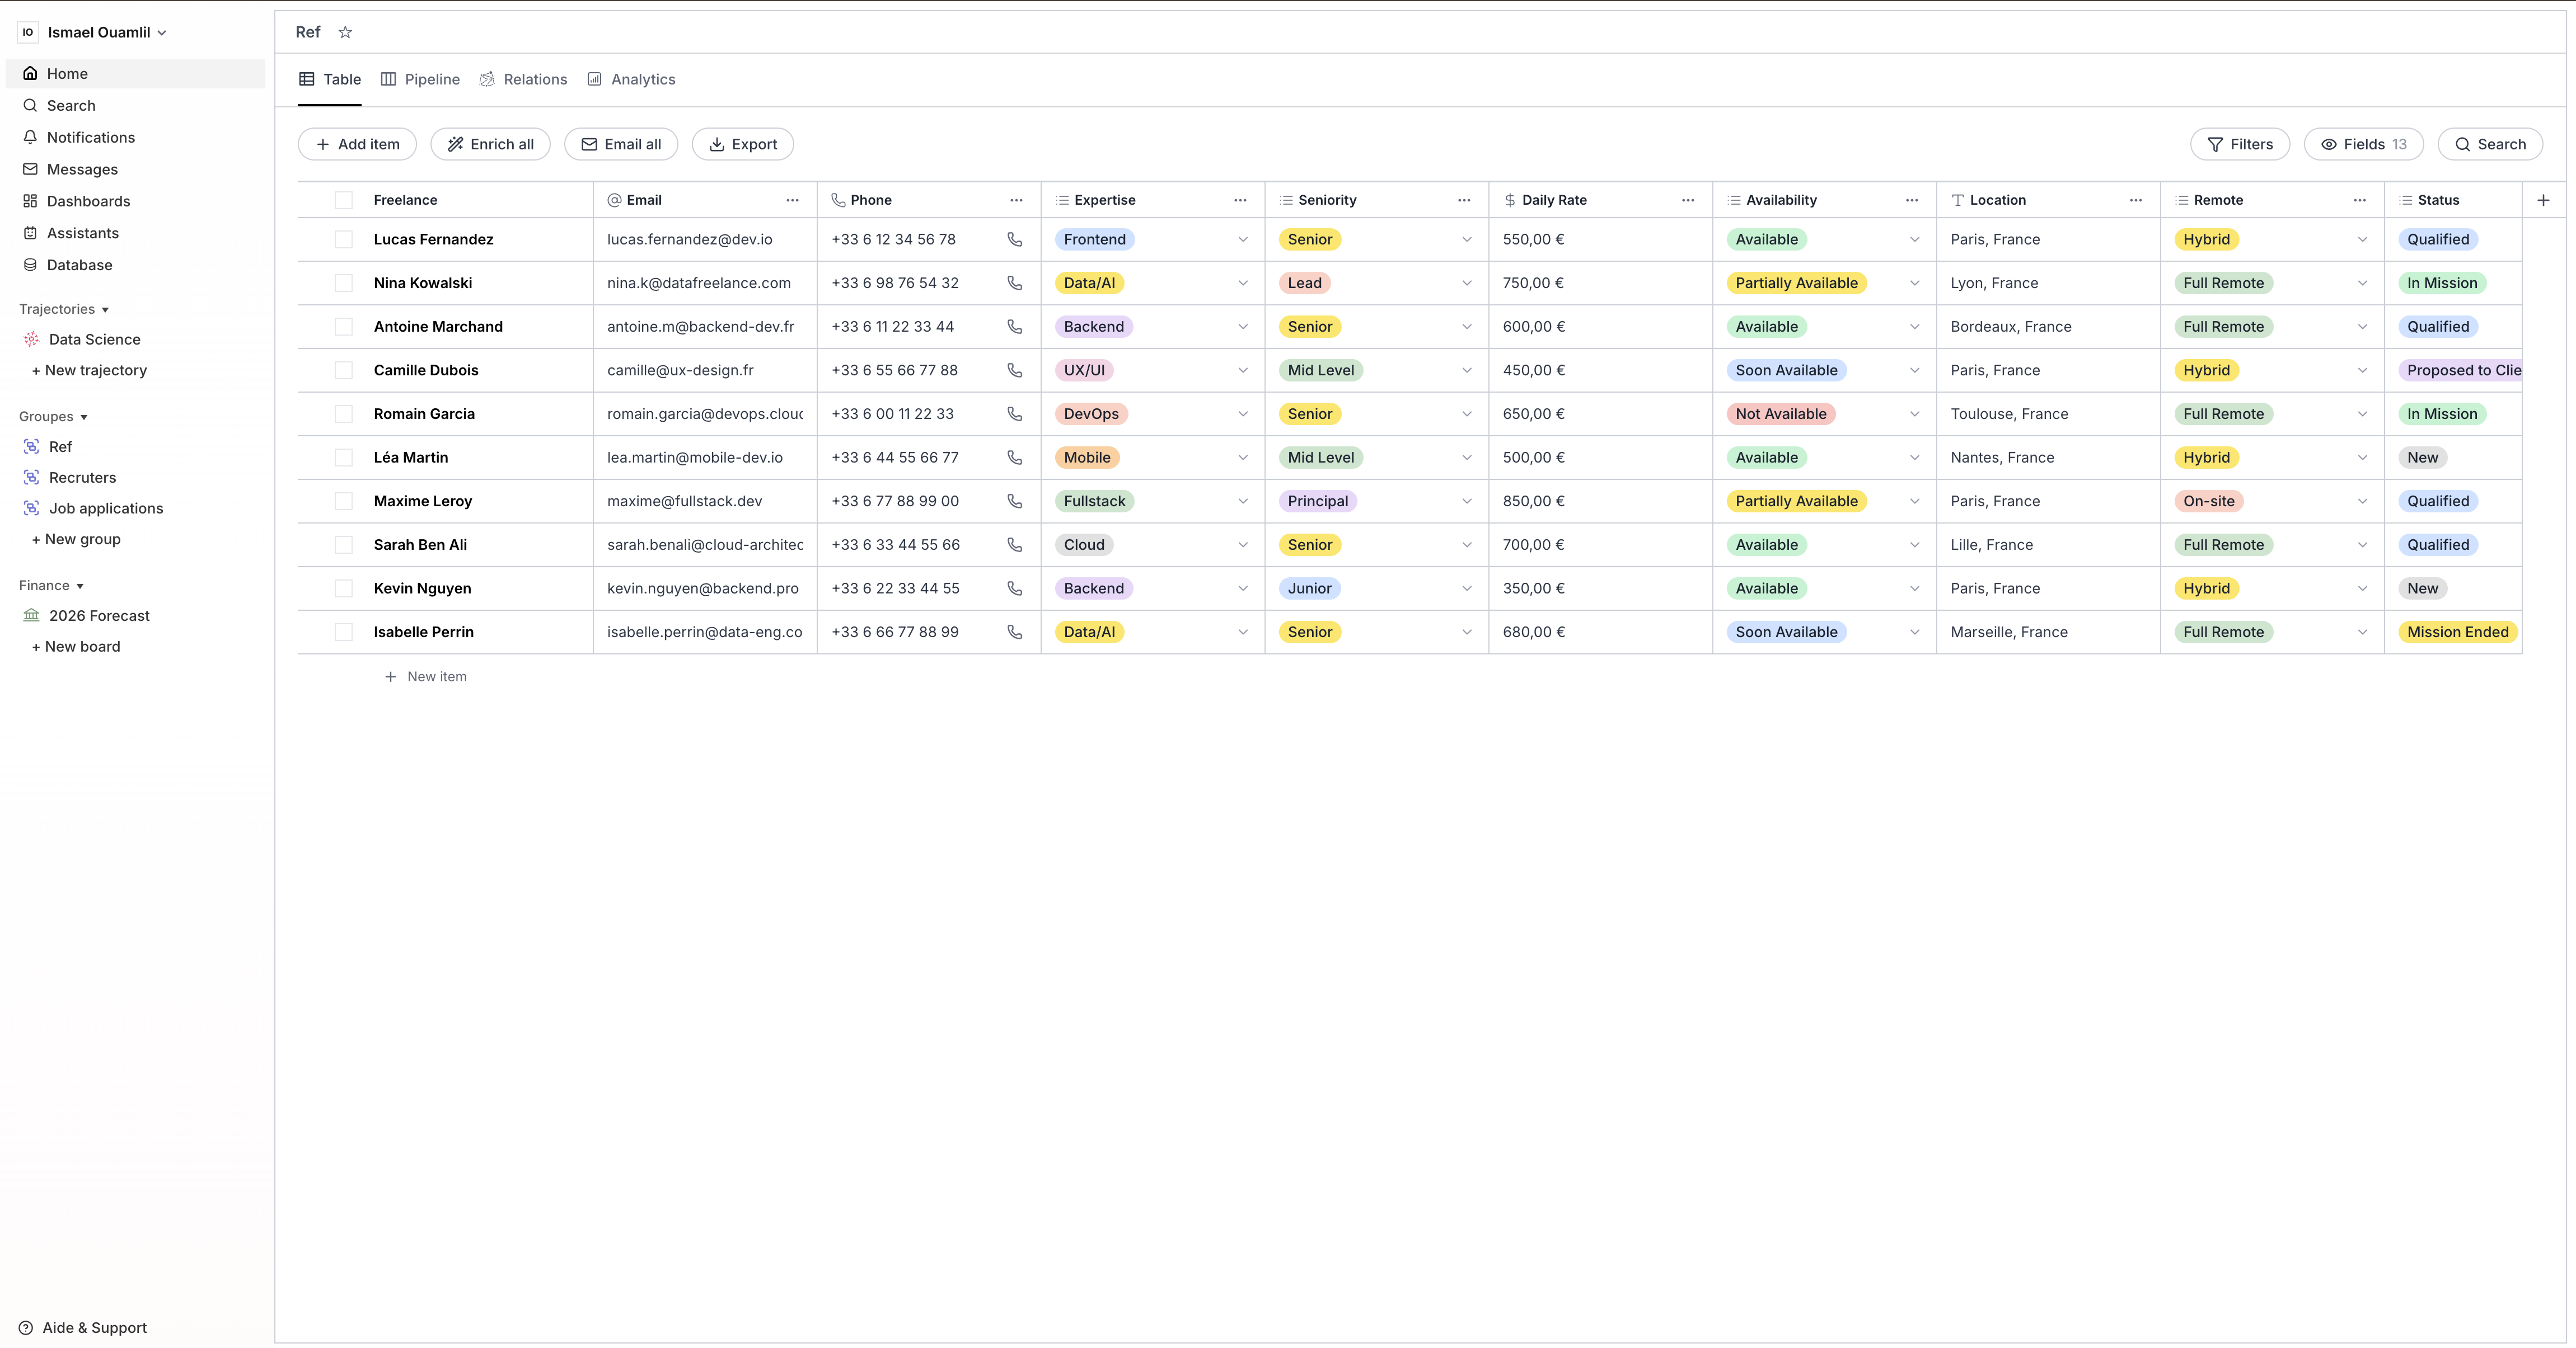Star the Ref page as favorite
Screen dimensions: 2576x1348
point(344,32)
